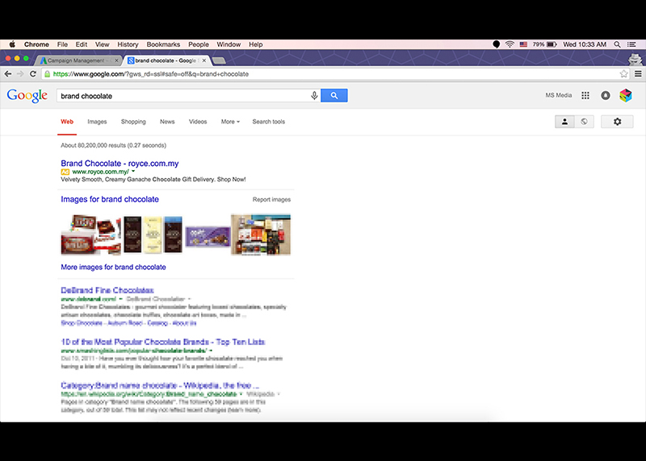Click More images for brand chocolate
646x461 pixels.
[113, 267]
